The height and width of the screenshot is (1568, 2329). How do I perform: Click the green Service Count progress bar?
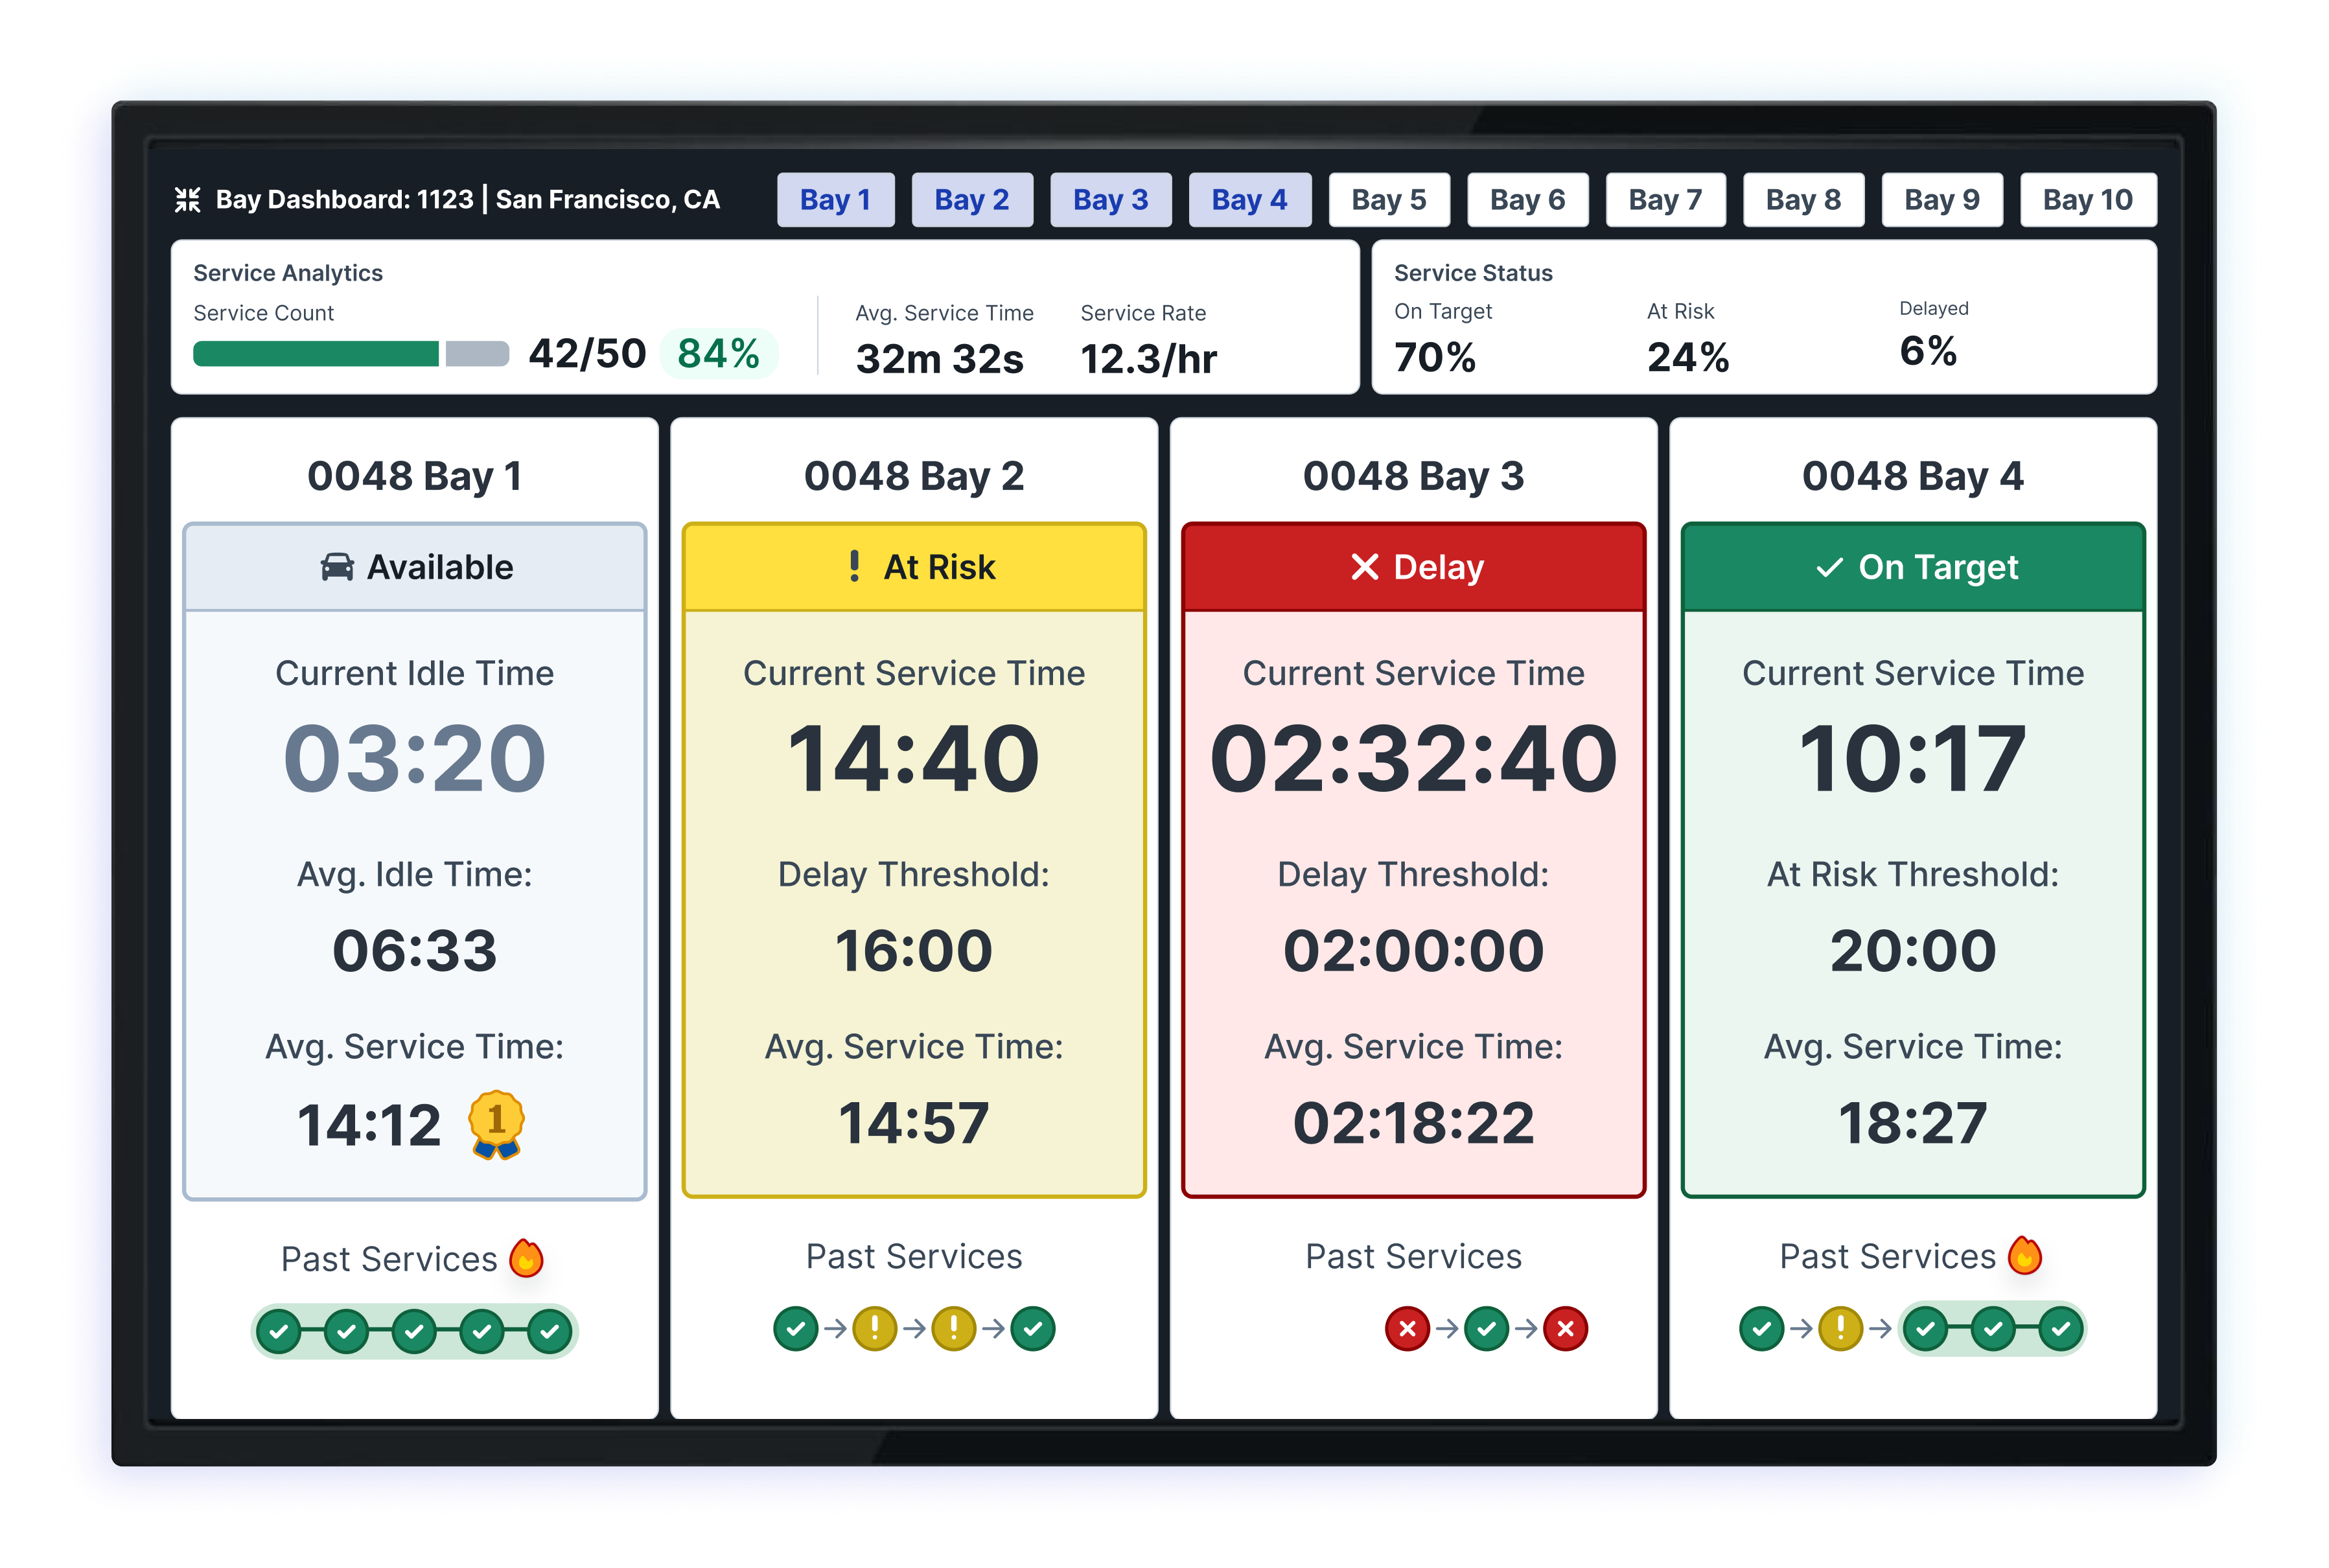[x=316, y=354]
